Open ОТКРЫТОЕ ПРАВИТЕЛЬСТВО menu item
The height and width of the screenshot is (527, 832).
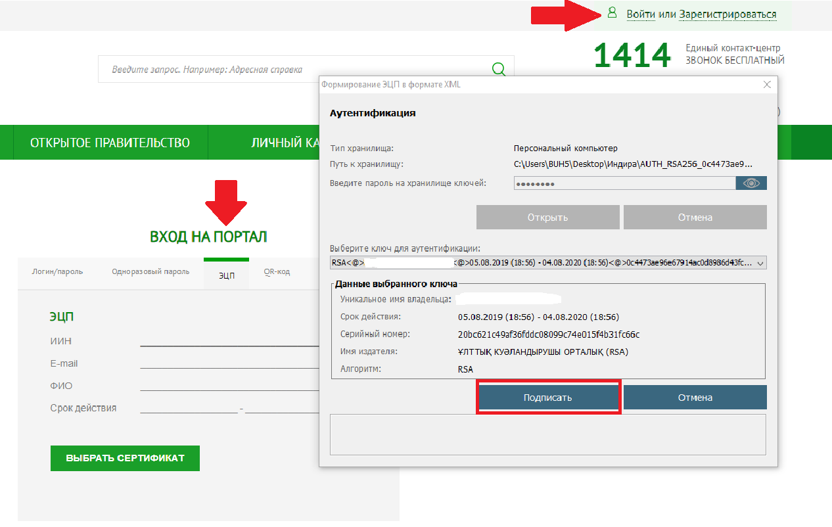[x=110, y=143]
